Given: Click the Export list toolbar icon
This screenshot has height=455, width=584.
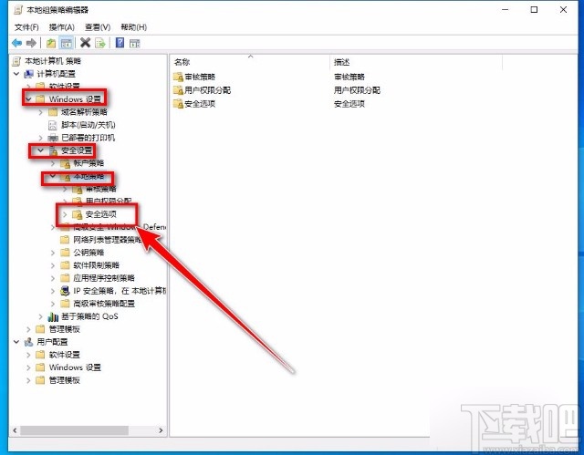Looking at the screenshot, I should (100, 43).
